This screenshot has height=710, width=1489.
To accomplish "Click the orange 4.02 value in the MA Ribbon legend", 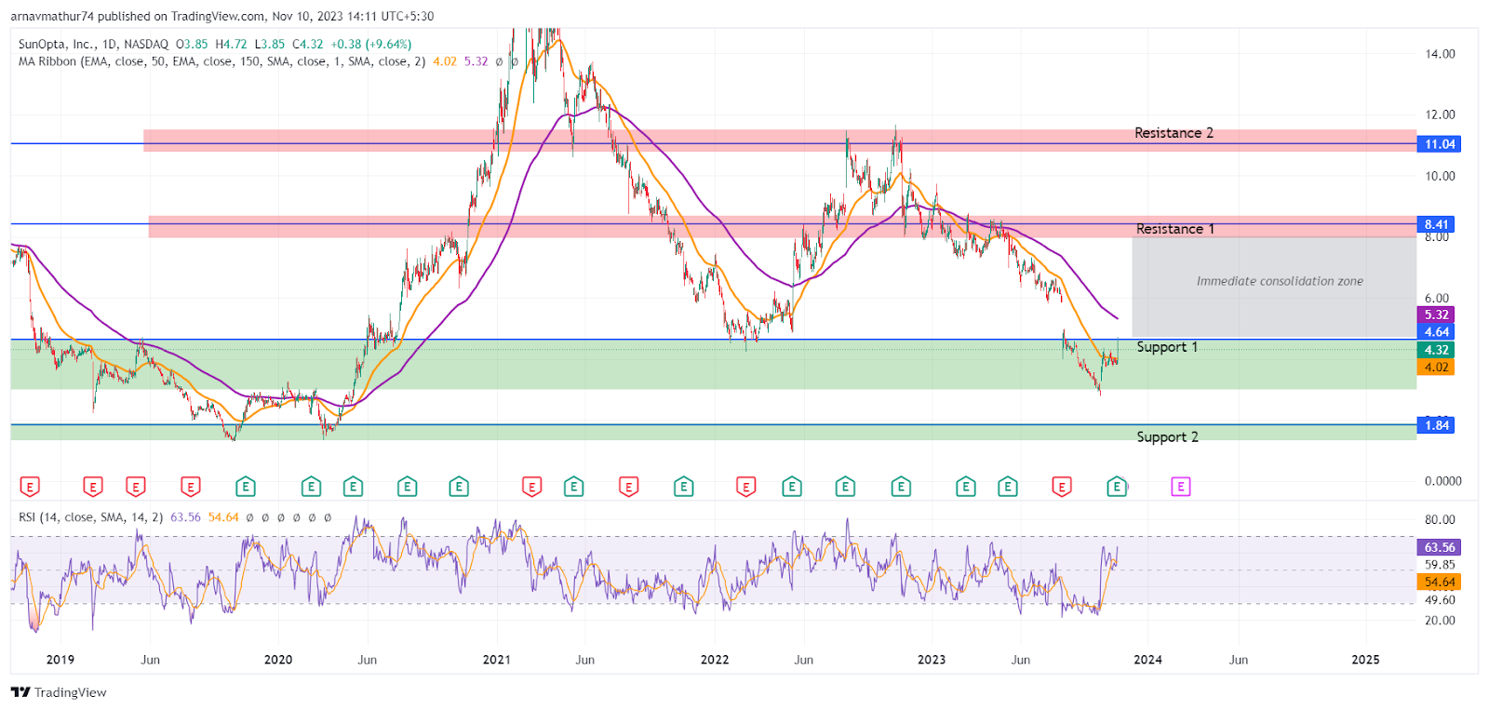I will (x=445, y=61).
